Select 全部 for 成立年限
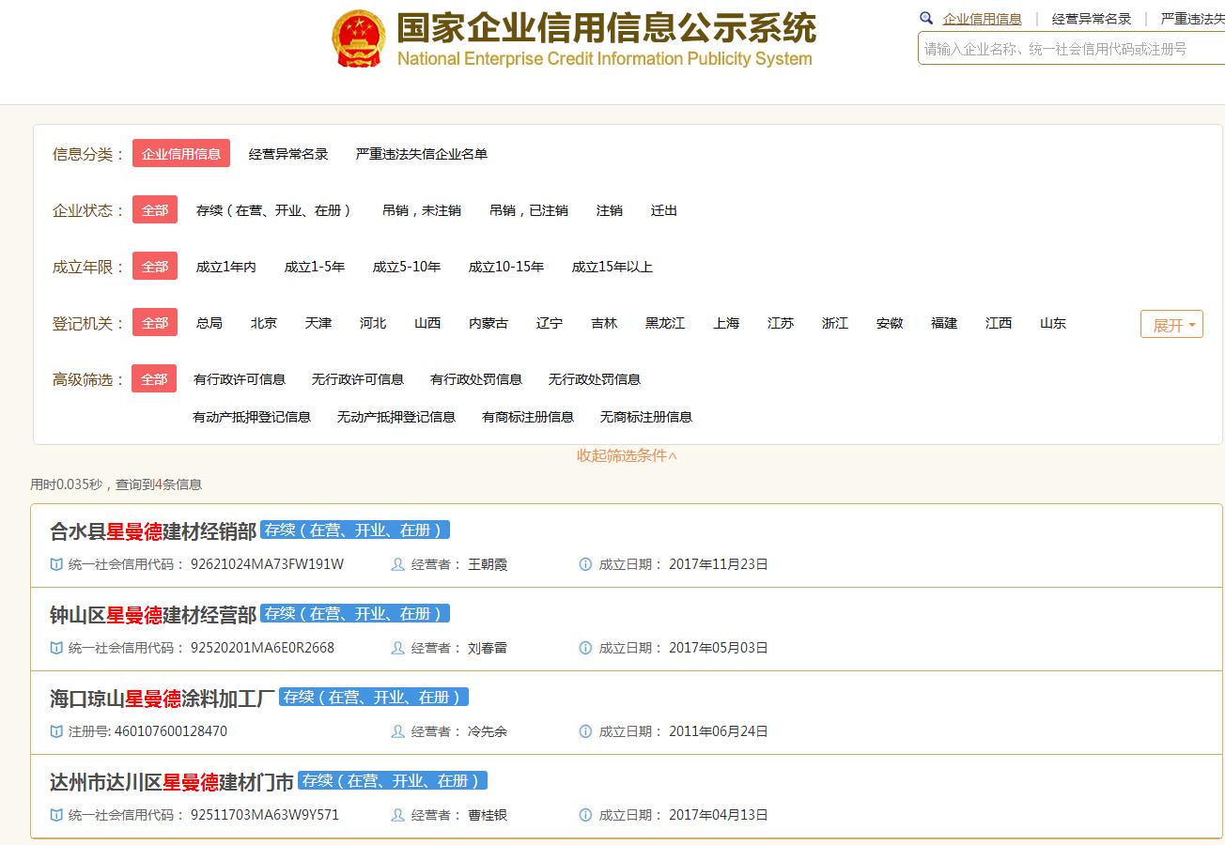1225x845 pixels. (155, 267)
